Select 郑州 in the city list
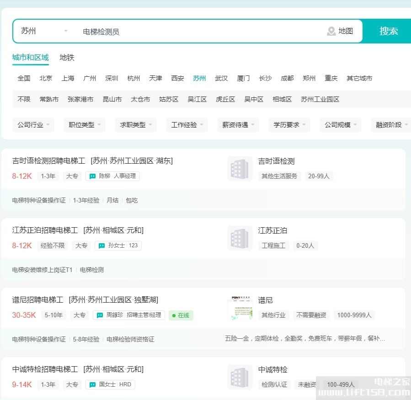The height and width of the screenshot is (400, 411). coord(309,78)
